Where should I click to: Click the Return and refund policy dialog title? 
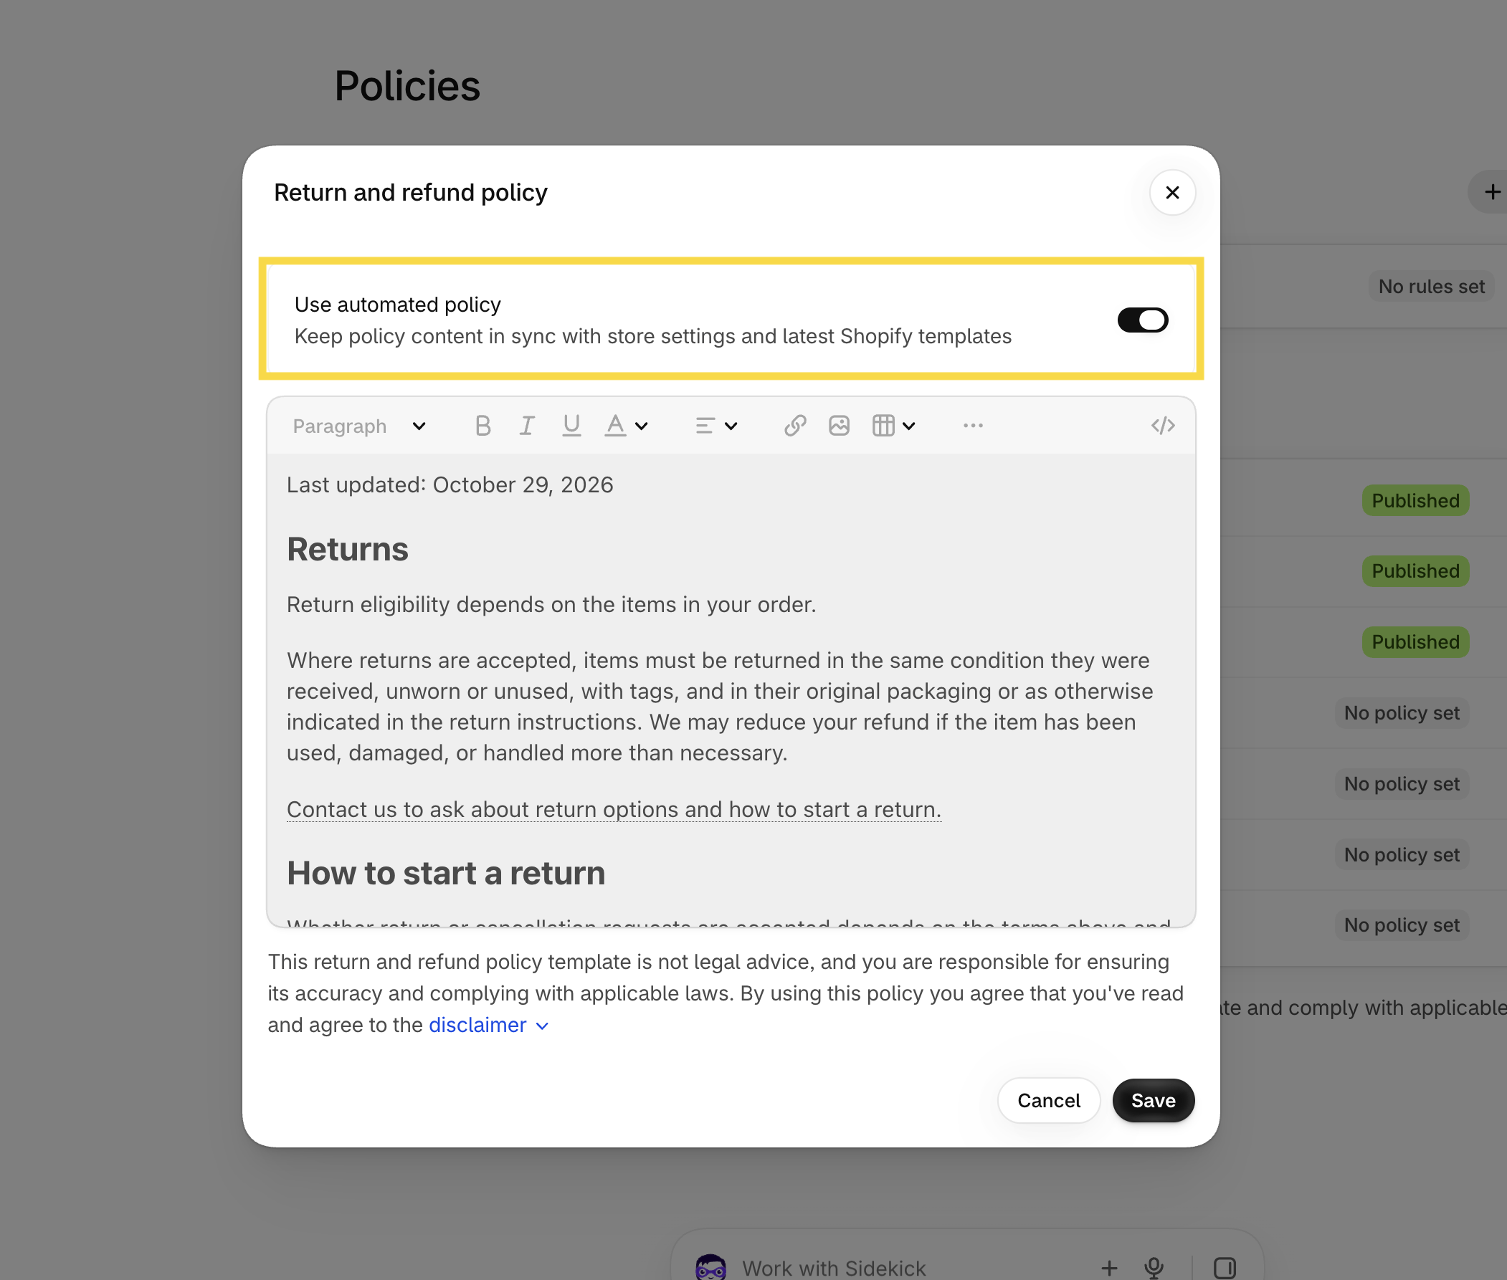410,192
